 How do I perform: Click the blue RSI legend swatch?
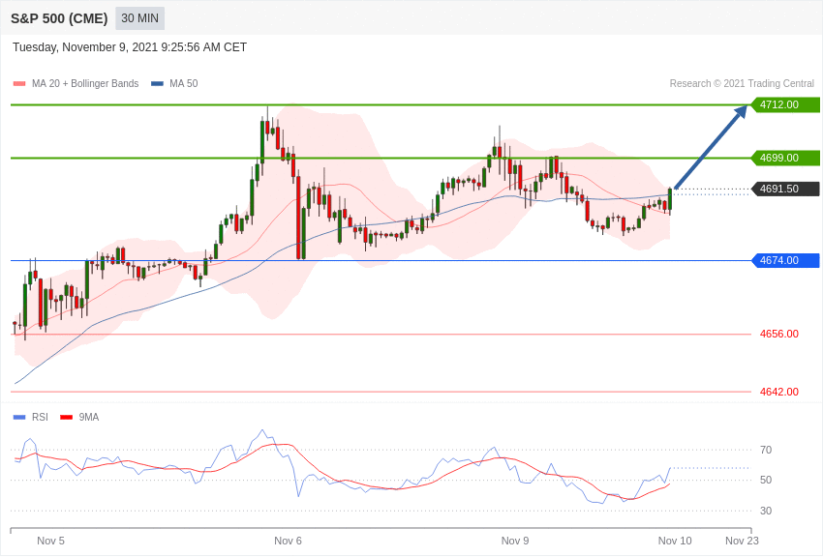point(19,418)
